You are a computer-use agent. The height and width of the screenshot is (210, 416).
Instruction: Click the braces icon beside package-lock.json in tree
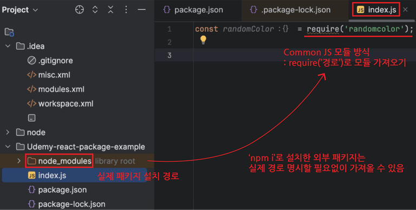(x=31, y=204)
